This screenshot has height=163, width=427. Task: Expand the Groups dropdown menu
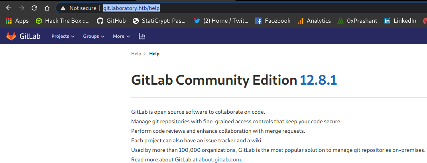[x=93, y=36]
